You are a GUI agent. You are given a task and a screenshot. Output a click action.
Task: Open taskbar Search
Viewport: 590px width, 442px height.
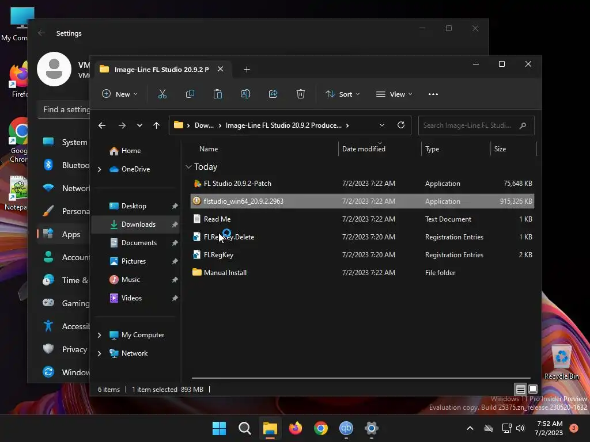tap(244, 428)
